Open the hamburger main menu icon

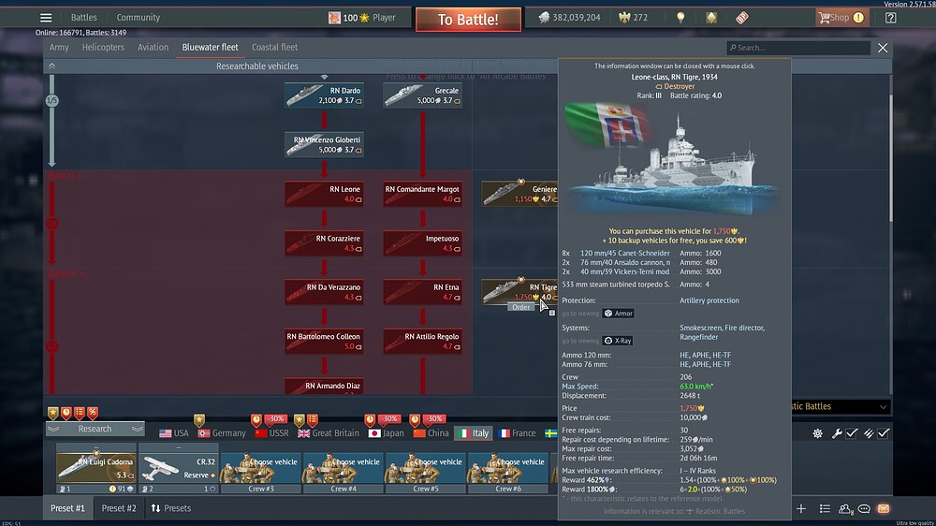46,17
